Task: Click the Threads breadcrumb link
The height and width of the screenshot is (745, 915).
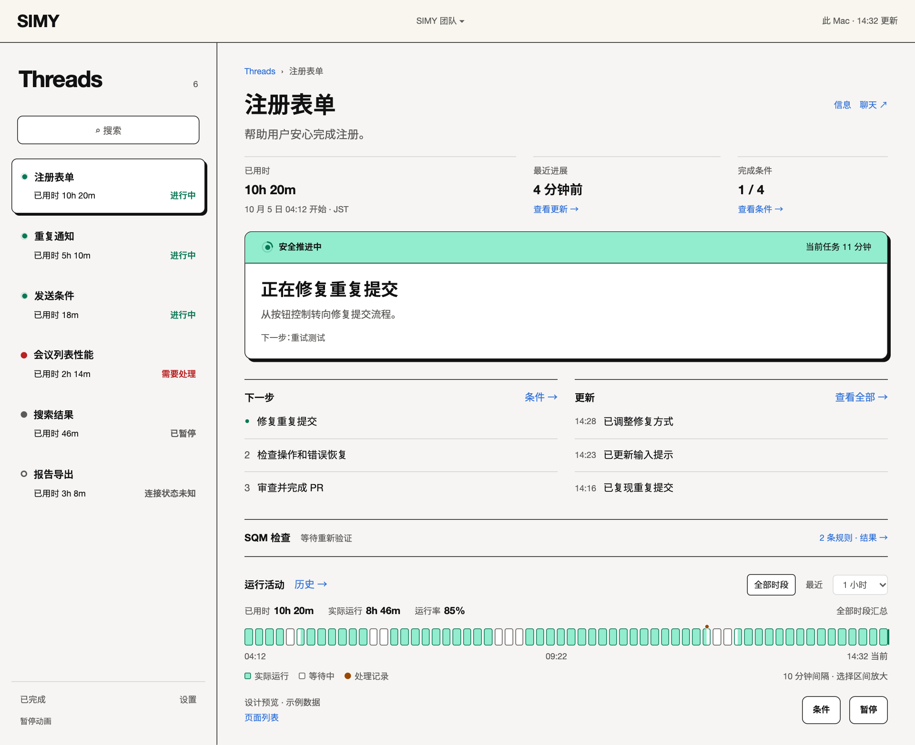Action: coord(260,71)
